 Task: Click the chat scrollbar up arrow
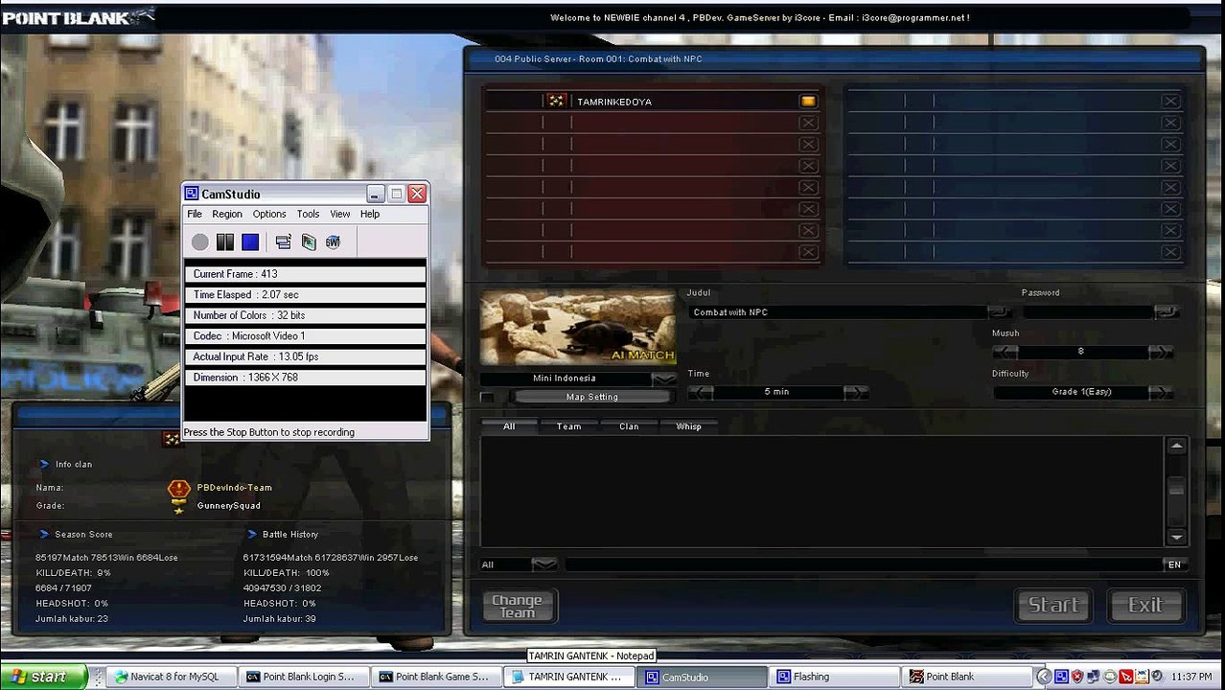tap(1176, 447)
